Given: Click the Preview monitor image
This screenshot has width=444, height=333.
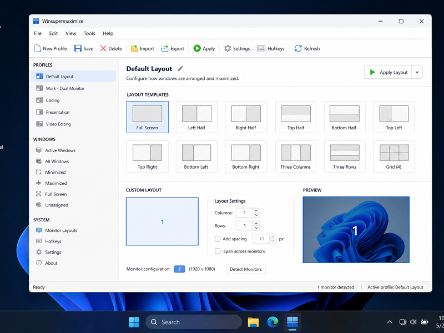Looking at the screenshot, I should point(356,230).
